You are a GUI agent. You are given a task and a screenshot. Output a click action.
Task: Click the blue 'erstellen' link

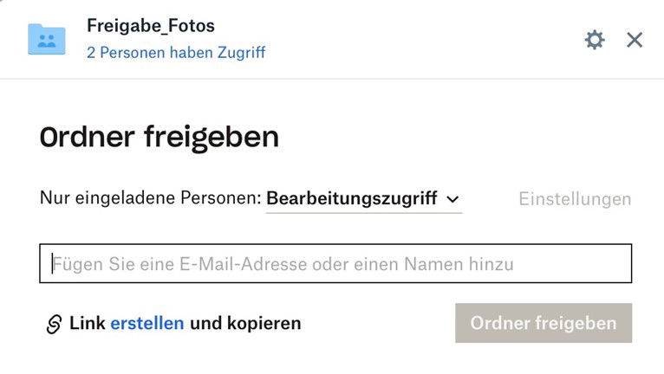click(146, 324)
